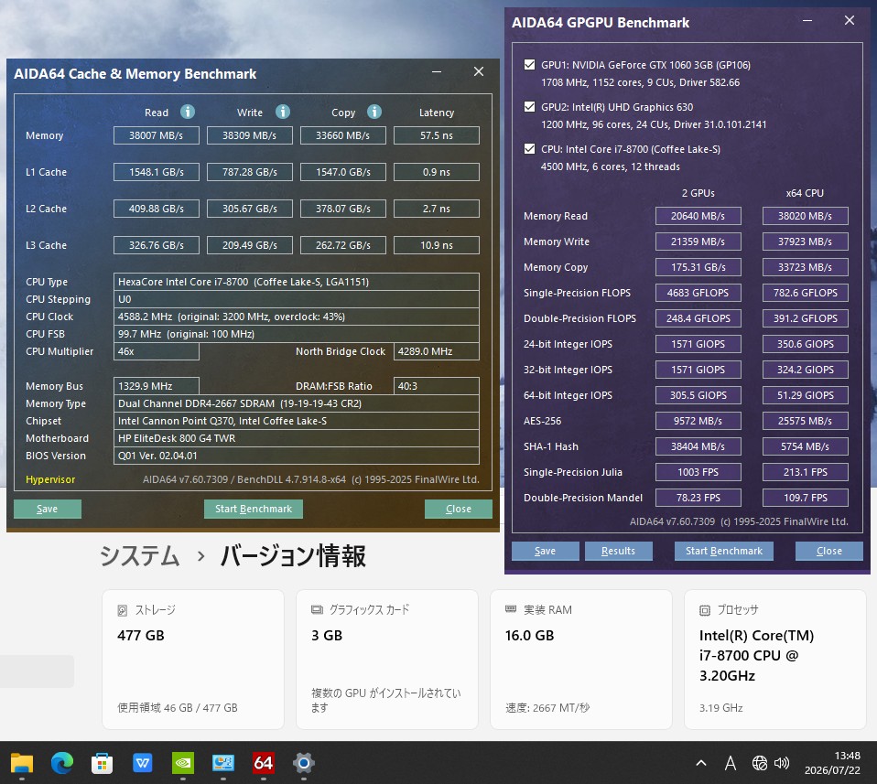The width and height of the screenshot is (877, 784).
Task: Click Motherboard HP EliteDesk 800 G4 field
Action: tap(297, 438)
